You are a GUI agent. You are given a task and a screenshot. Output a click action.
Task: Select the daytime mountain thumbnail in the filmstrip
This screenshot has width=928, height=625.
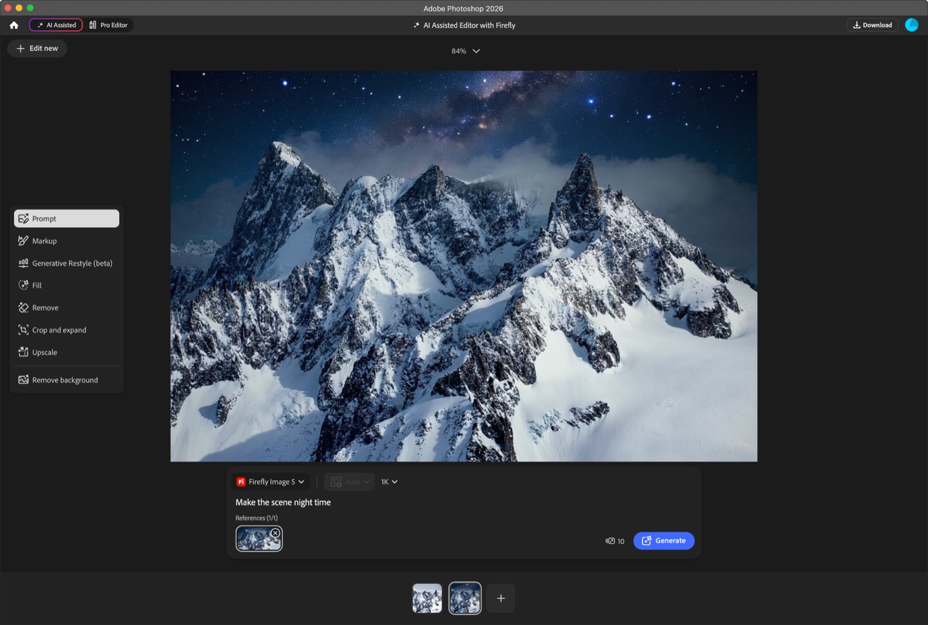427,598
